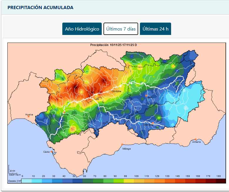Click the red legend swatch at 159
The height and width of the screenshot is (192, 229).
pyautogui.click(x=190, y=181)
